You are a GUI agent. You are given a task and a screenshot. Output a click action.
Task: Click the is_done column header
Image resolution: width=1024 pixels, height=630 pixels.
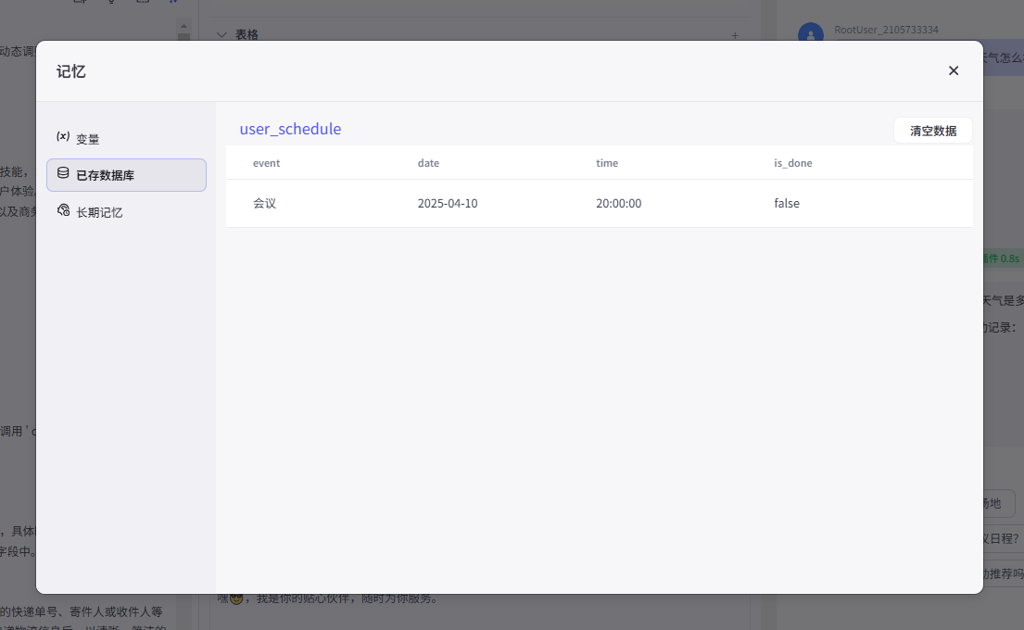click(x=792, y=163)
